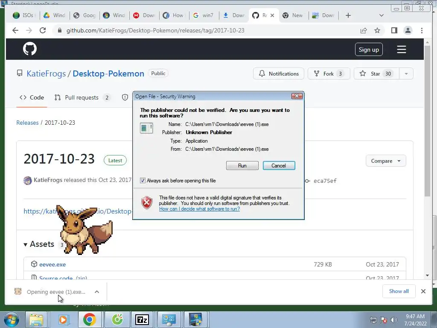Viewport: 437px width, 328px height.
Task: Open commit eca75ef link
Action: 325,181
